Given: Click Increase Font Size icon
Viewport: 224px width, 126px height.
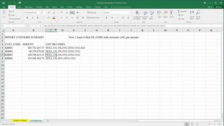Looking at the screenshot, I should pyautogui.click(x=49, y=13).
